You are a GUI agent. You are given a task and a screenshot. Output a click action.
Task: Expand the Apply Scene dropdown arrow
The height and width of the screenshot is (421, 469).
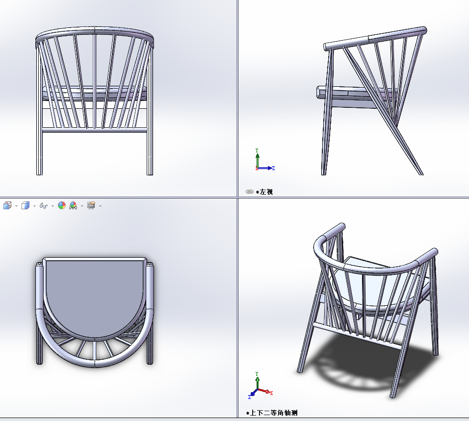pyautogui.click(x=82, y=206)
